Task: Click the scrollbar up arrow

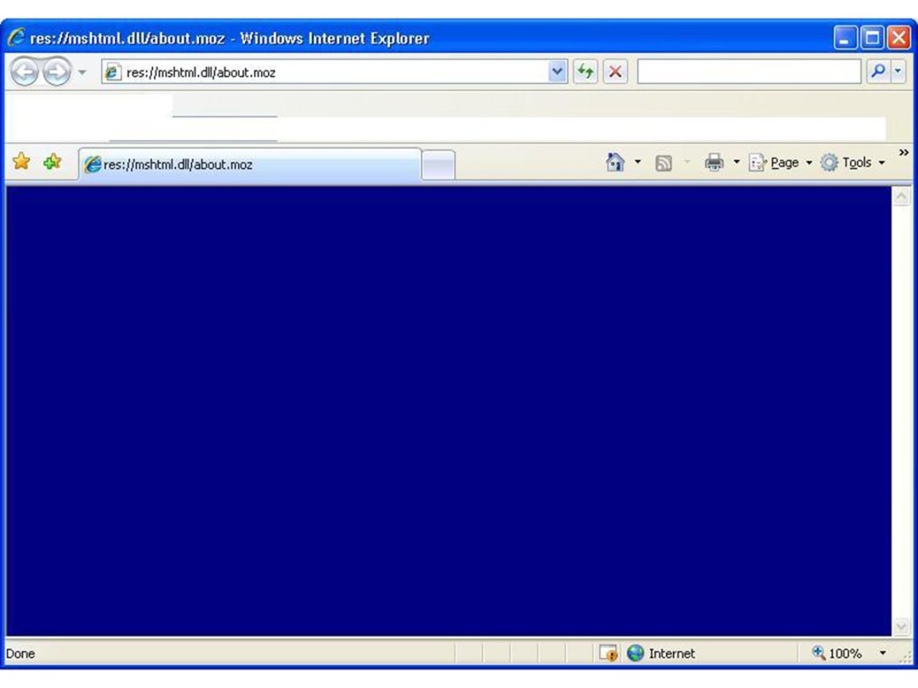Action: point(901,196)
